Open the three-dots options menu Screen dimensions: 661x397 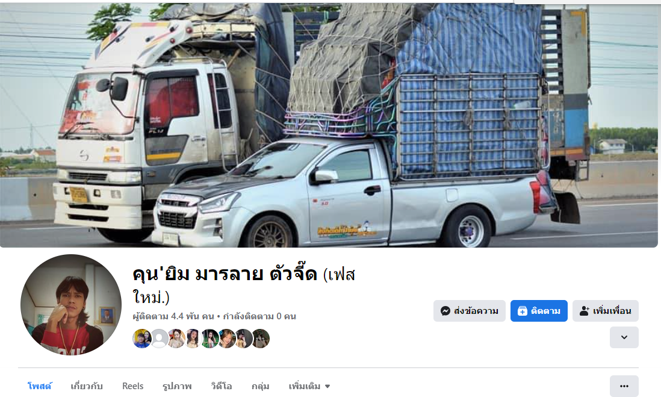coord(624,386)
